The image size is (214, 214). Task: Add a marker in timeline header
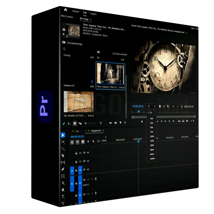[x=88, y=142]
